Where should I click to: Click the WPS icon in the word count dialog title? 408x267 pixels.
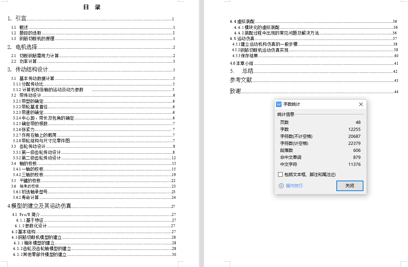click(x=279, y=104)
